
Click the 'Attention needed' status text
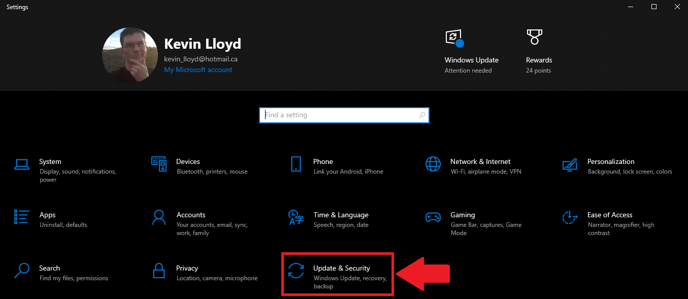point(468,71)
